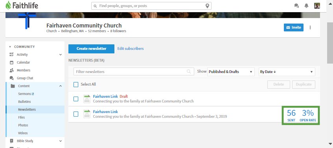Screen dimensions: 333x148
Task: Click the 8 followers text
Action: [x=118, y=31]
